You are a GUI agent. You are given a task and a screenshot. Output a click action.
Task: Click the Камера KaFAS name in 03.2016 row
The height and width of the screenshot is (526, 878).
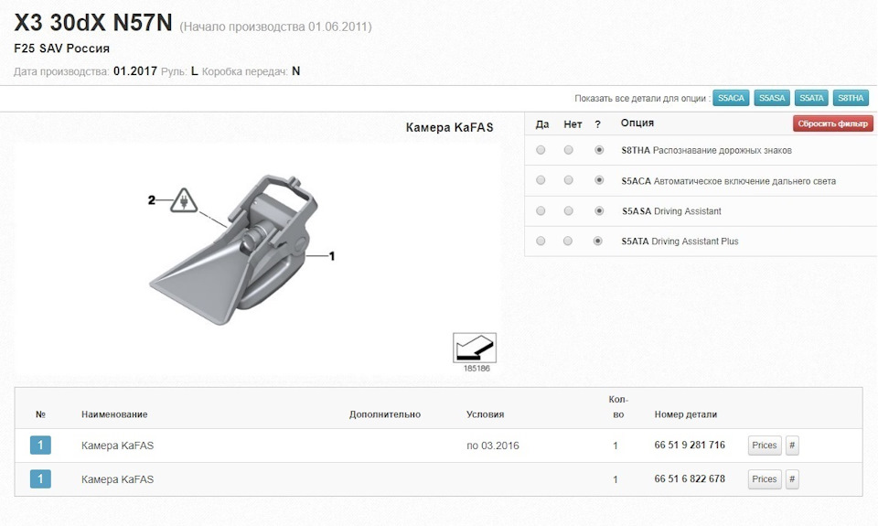(x=117, y=445)
